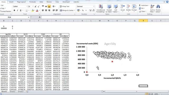Click Page Layout view icon
Viewport: 169px width, 95px height.
(149, 94)
